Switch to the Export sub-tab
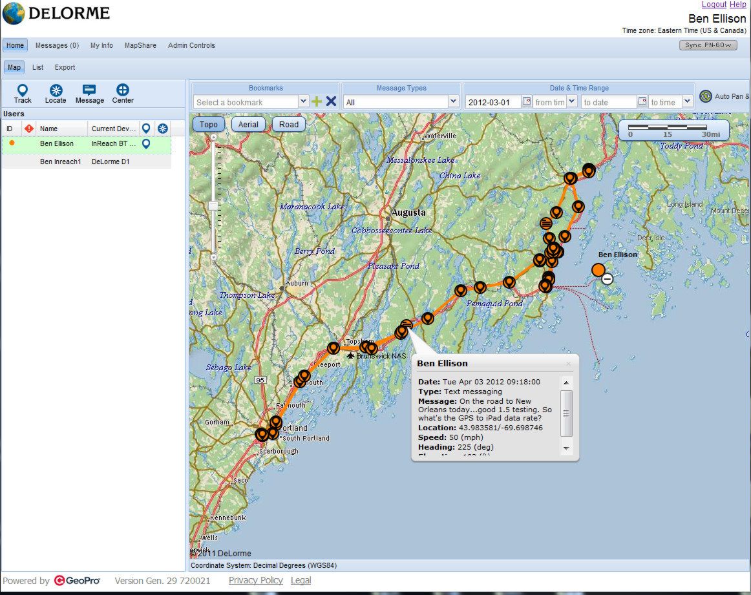 click(65, 67)
